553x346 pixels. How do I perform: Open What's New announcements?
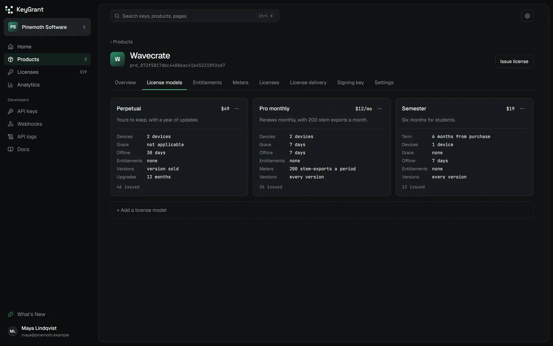47,314
